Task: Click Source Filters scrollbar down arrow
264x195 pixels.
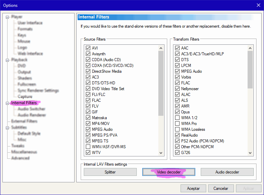Action: tap(161, 153)
